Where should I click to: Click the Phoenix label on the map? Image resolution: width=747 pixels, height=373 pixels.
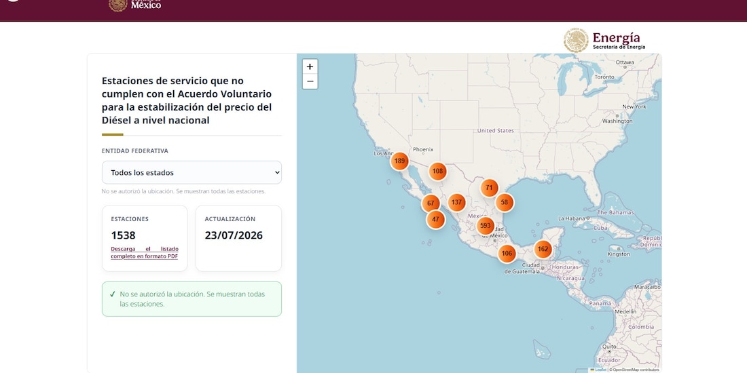click(x=423, y=149)
